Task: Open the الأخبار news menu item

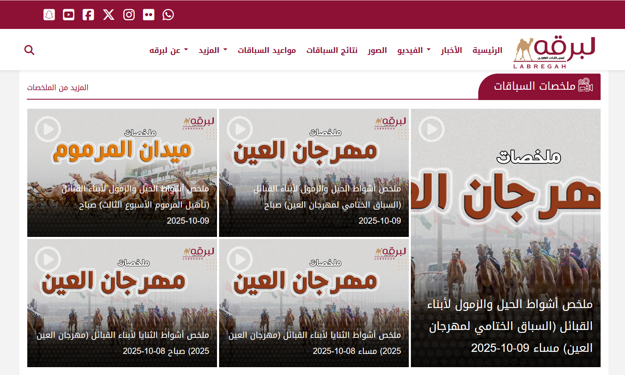Action: click(x=451, y=50)
